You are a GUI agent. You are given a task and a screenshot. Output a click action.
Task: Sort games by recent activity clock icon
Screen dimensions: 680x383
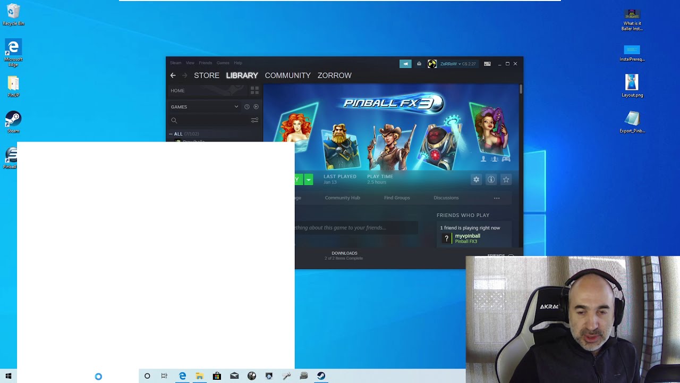point(246,107)
